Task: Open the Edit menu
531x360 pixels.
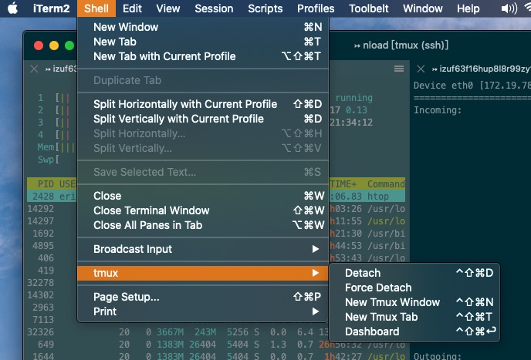Action: coord(132,8)
